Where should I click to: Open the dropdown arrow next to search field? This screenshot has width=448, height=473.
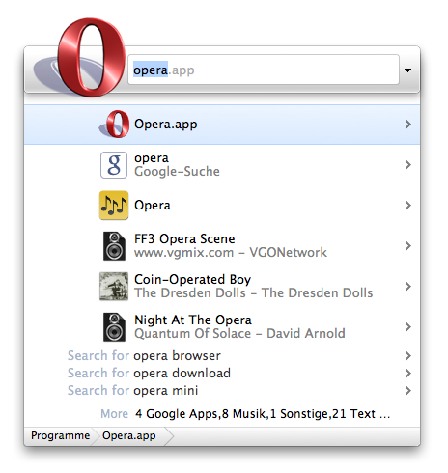click(x=407, y=70)
